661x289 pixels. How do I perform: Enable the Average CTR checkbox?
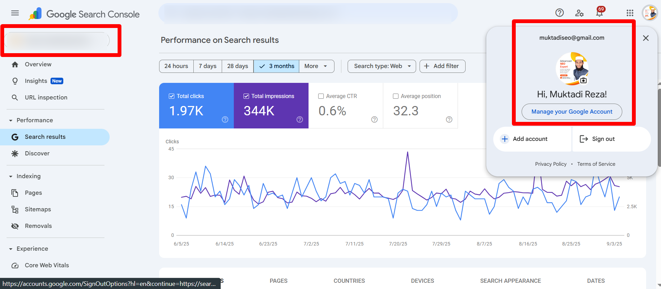click(321, 96)
